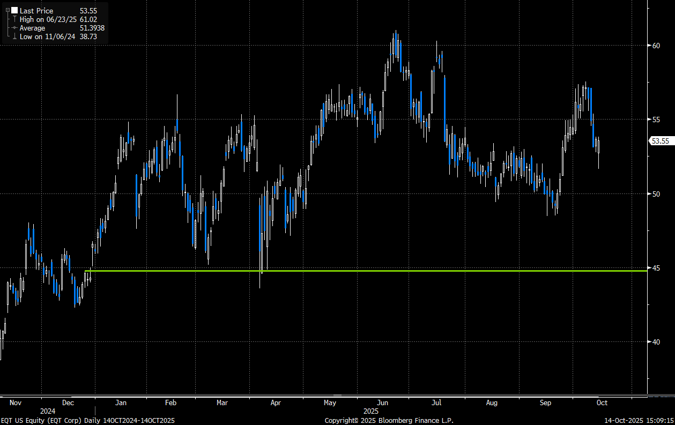The image size is (675, 425).
Task: Click the 45 price axis label
Action: pos(656,267)
